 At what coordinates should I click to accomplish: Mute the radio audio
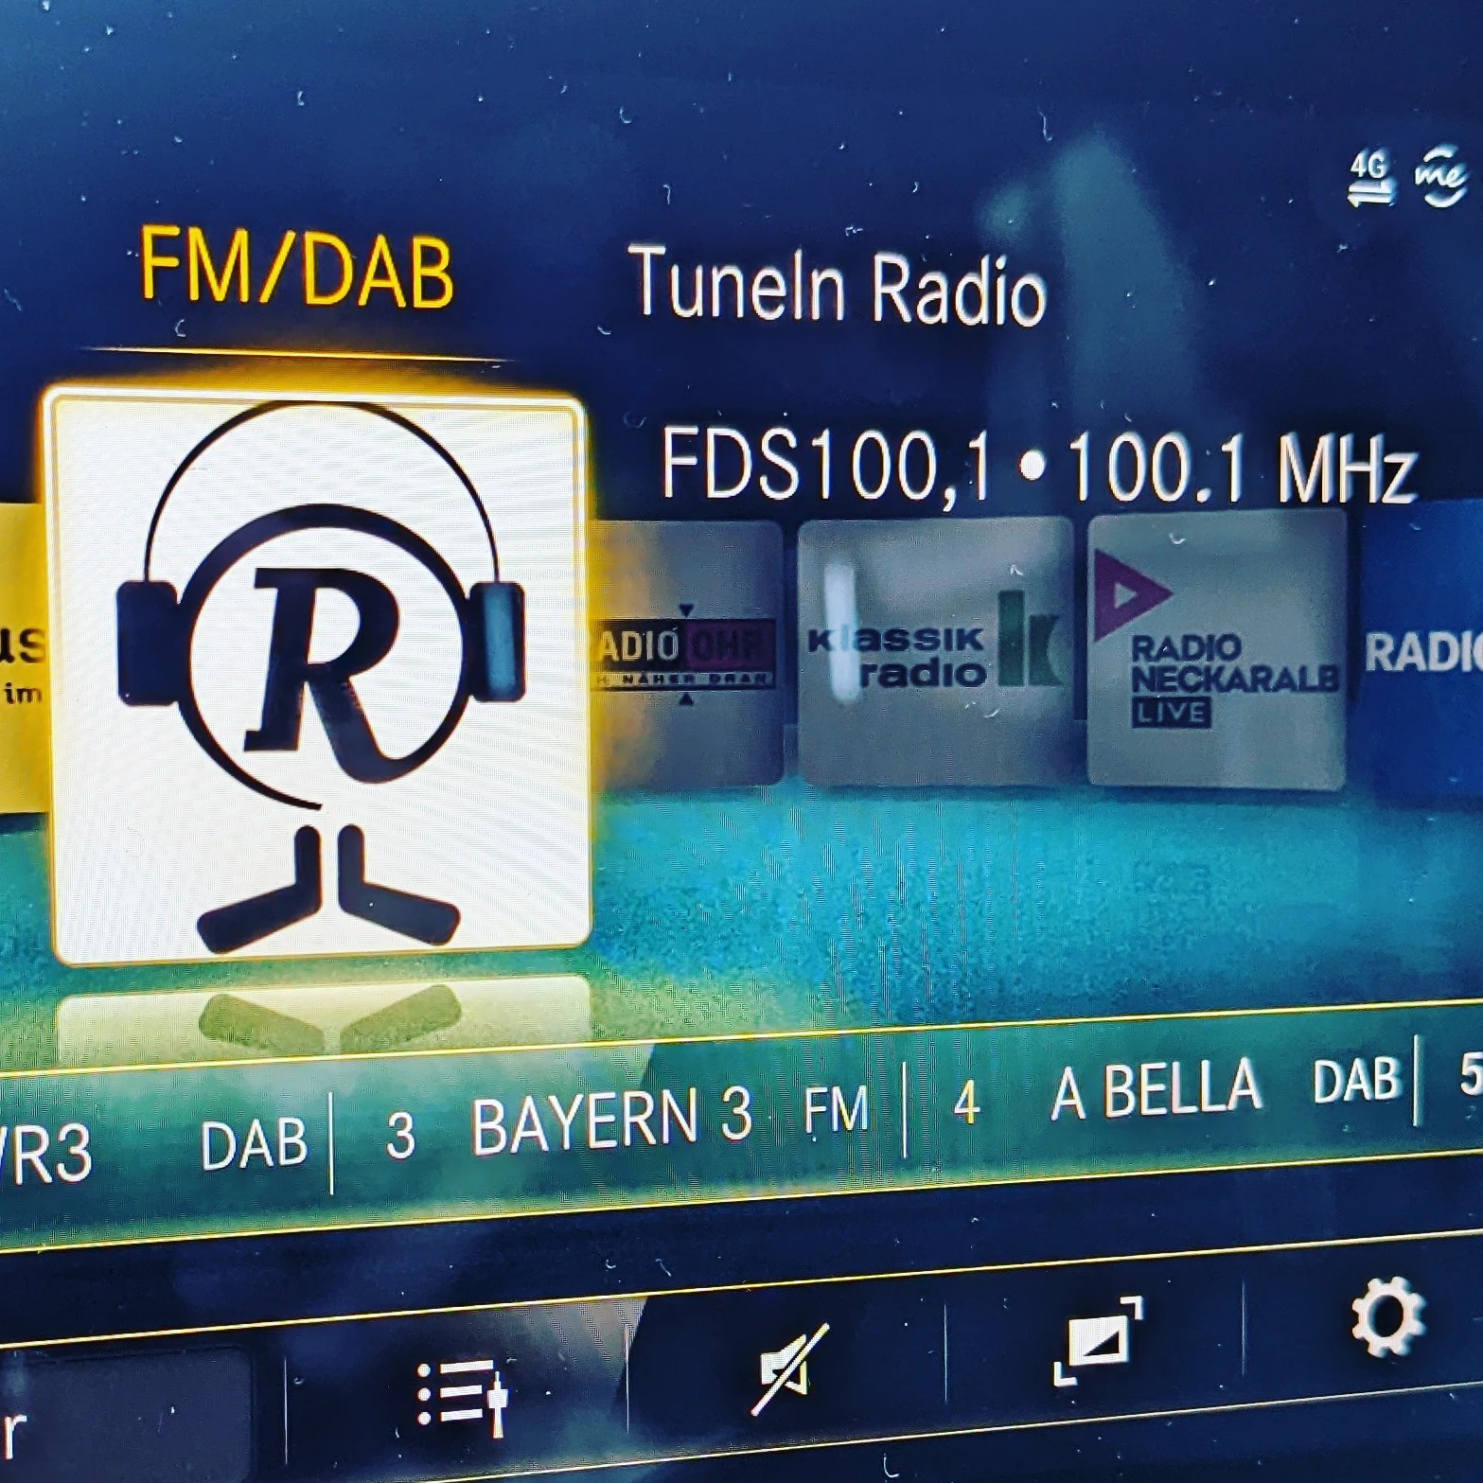click(790, 1369)
